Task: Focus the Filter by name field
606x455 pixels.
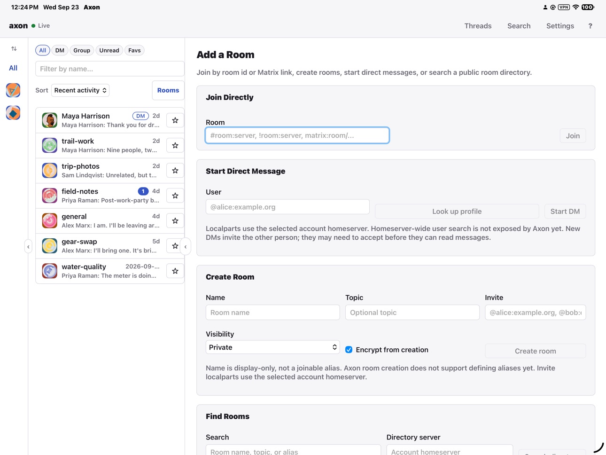Action: [110, 69]
